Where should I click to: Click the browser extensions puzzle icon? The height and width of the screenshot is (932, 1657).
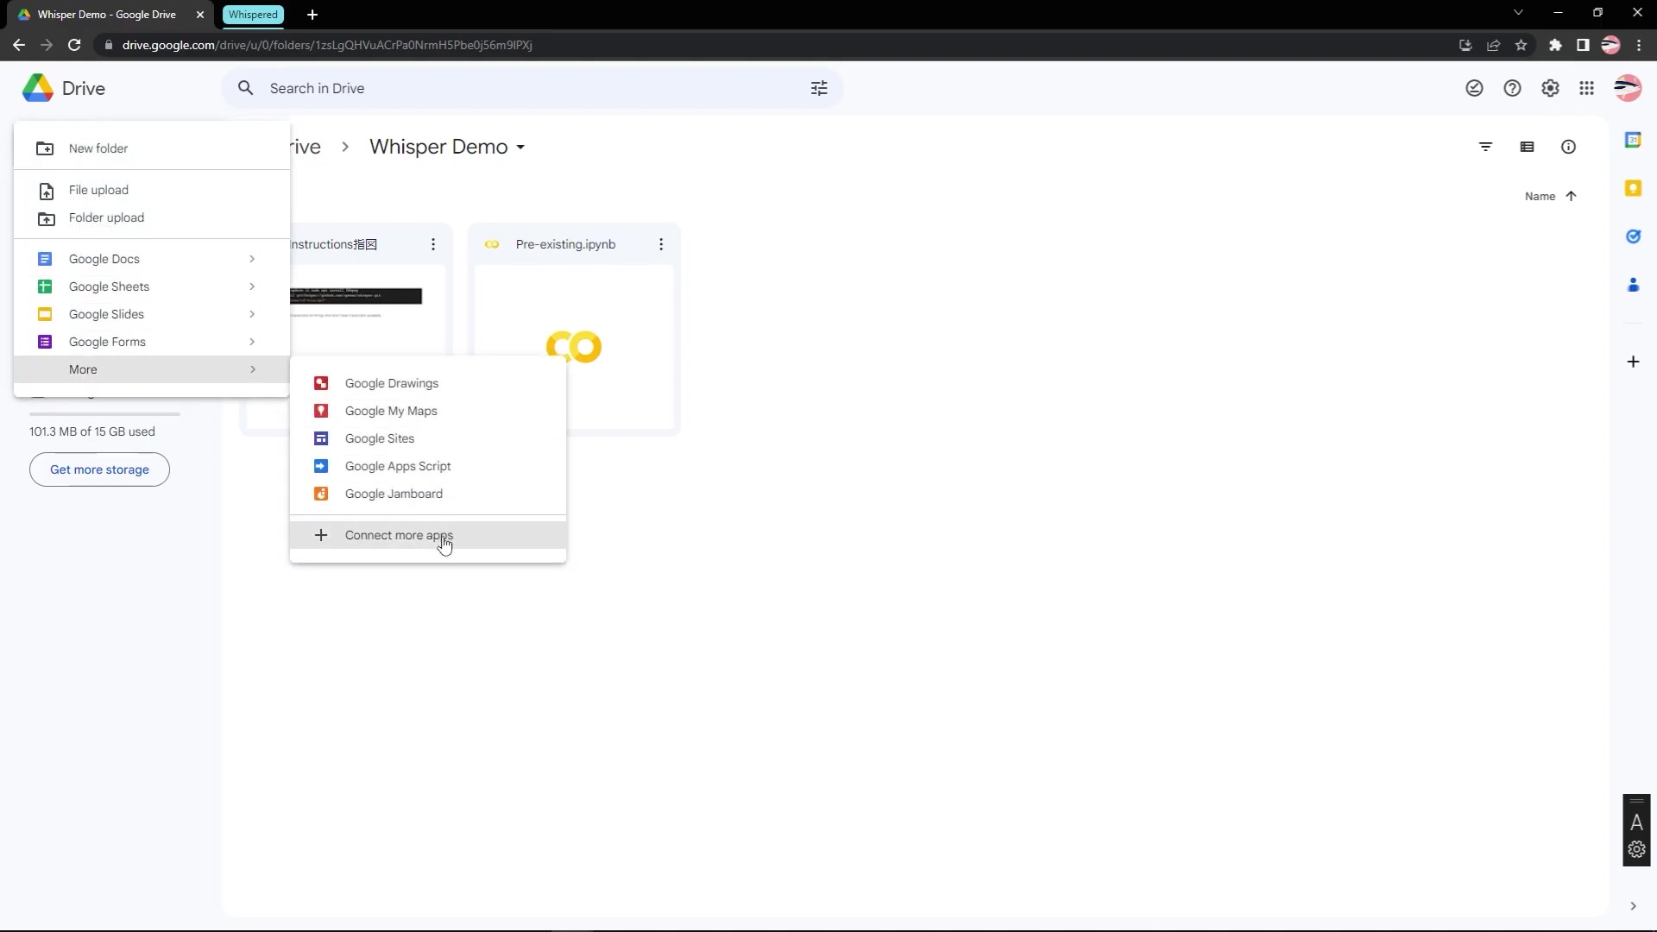1555,45
